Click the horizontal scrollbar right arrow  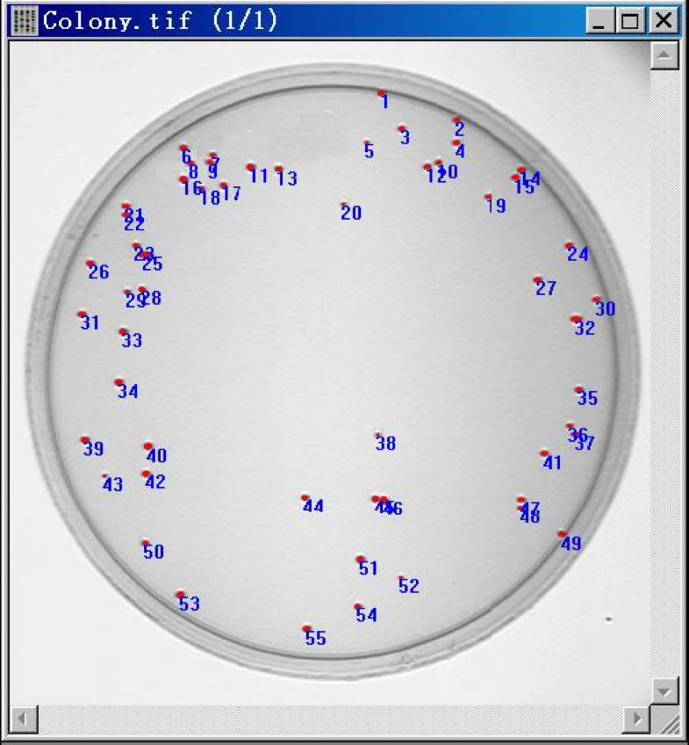pyautogui.click(x=635, y=719)
